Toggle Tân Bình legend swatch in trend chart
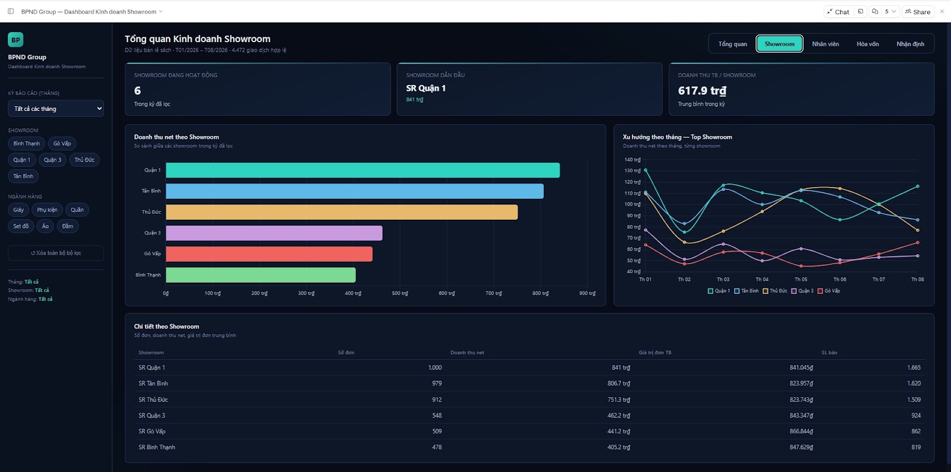 click(737, 291)
